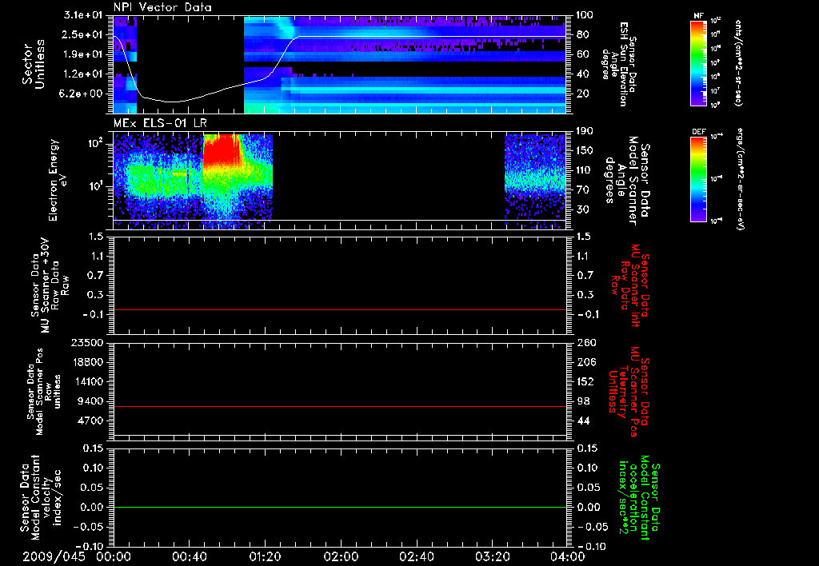Click the red 'MU Scanner Int' axis title

[x=630, y=285]
